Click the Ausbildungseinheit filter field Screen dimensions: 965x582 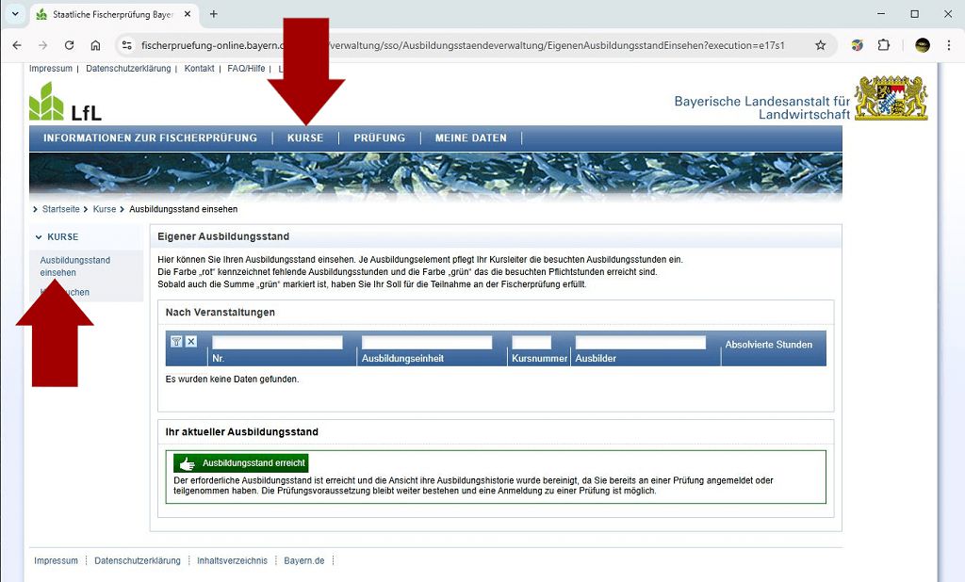[x=427, y=343]
